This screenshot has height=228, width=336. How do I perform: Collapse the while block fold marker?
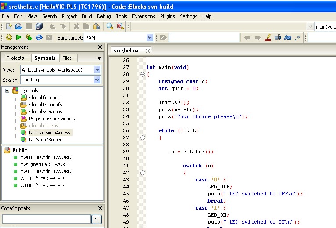[142, 138]
